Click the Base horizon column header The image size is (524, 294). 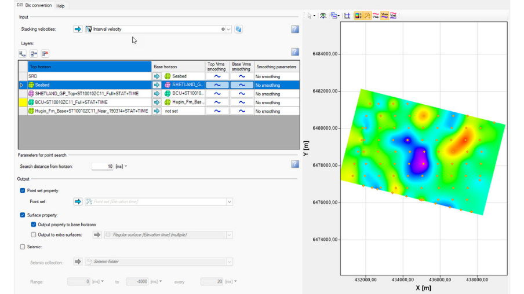coord(178,67)
